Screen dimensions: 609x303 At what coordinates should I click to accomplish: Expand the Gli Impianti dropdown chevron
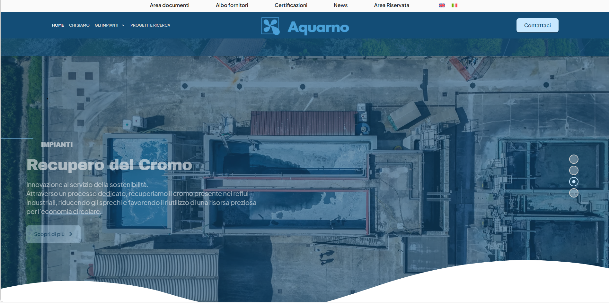[x=123, y=25]
